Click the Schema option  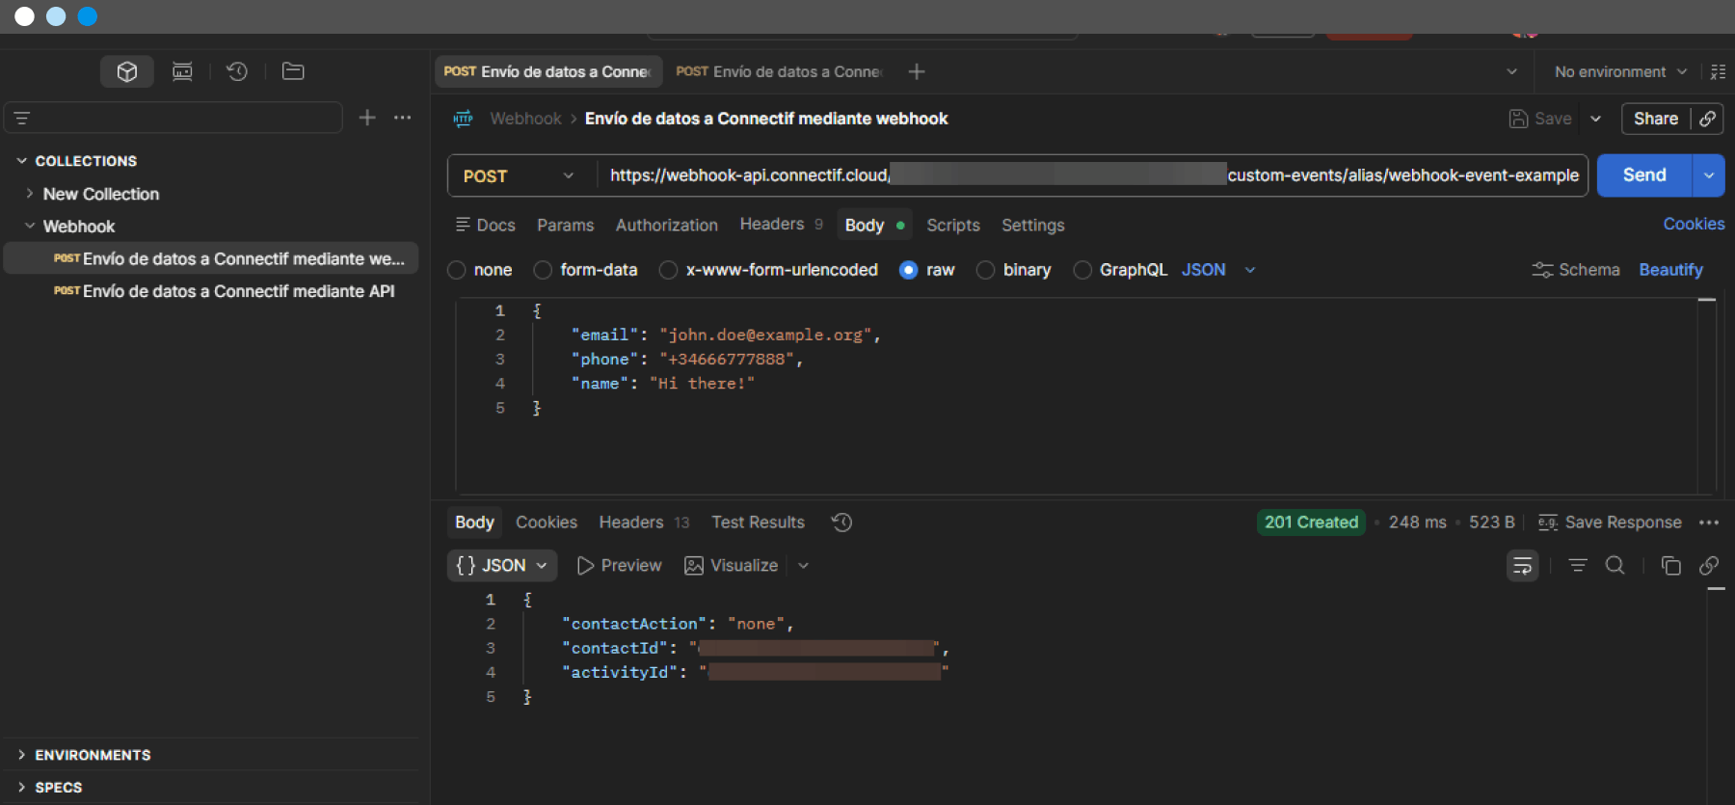click(1576, 270)
